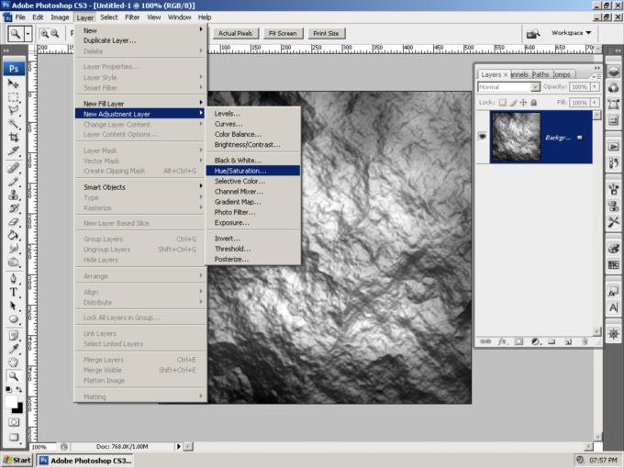Choose Hue/Saturation adjustment layer
Screen dimensions: 624x468
pos(252,171)
